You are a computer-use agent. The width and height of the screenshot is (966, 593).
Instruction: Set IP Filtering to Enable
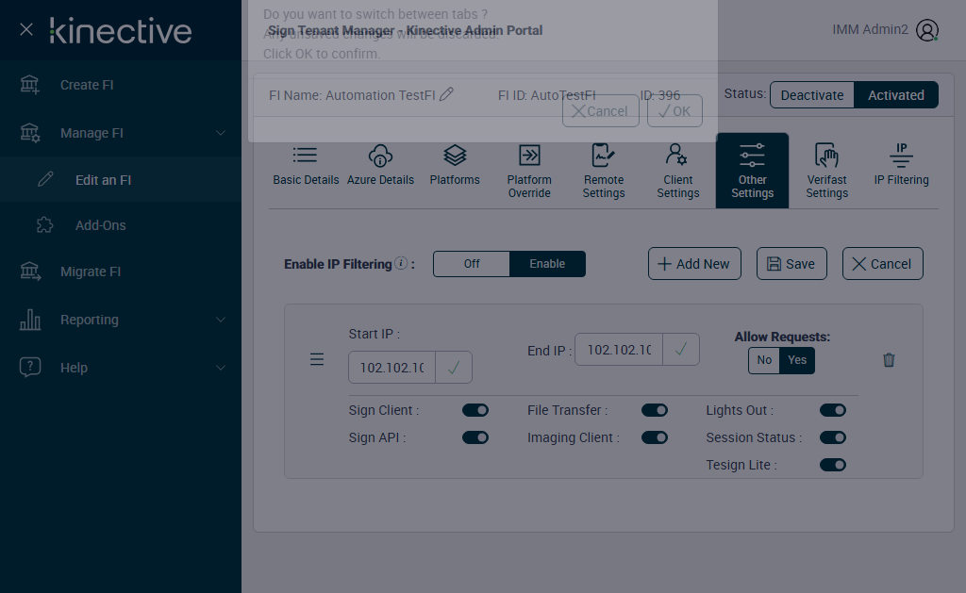[x=547, y=264]
